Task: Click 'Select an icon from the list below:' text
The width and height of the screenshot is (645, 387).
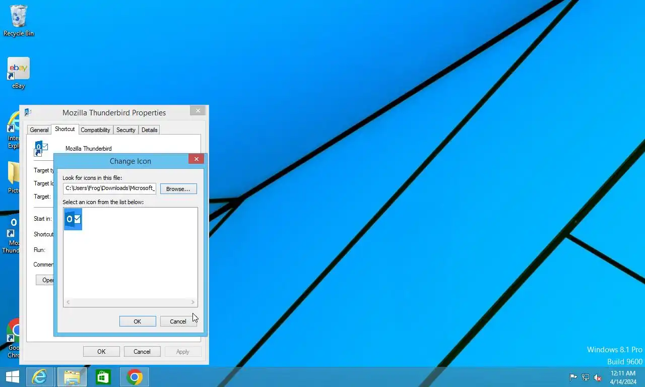Action: click(103, 202)
